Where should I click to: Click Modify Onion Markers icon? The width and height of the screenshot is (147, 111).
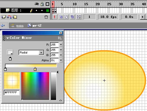click(79, 17)
